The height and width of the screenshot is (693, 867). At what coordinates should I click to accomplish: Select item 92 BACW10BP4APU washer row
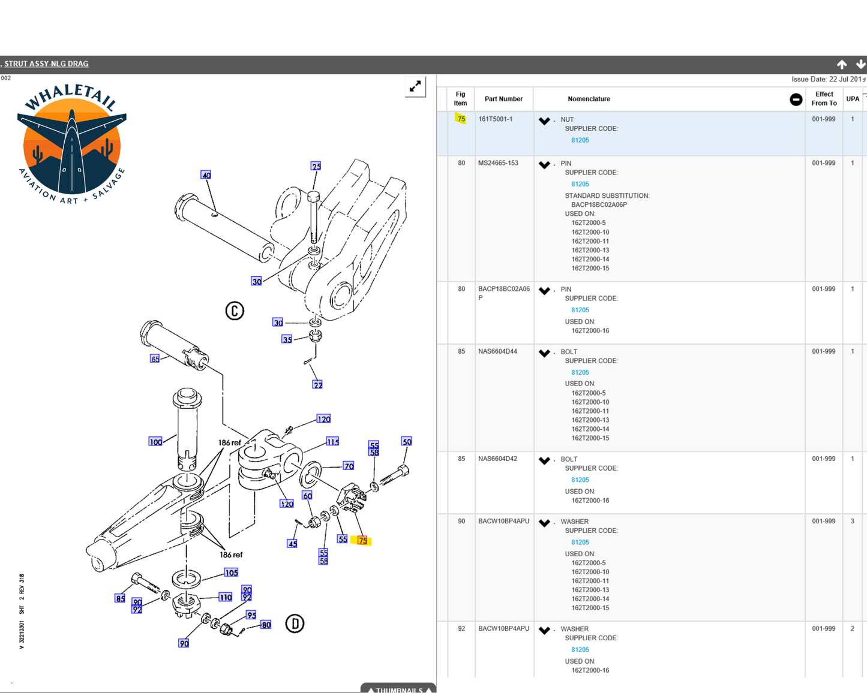[651, 650]
